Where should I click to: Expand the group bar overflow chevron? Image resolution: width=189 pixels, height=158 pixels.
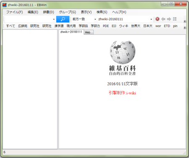(185, 28)
